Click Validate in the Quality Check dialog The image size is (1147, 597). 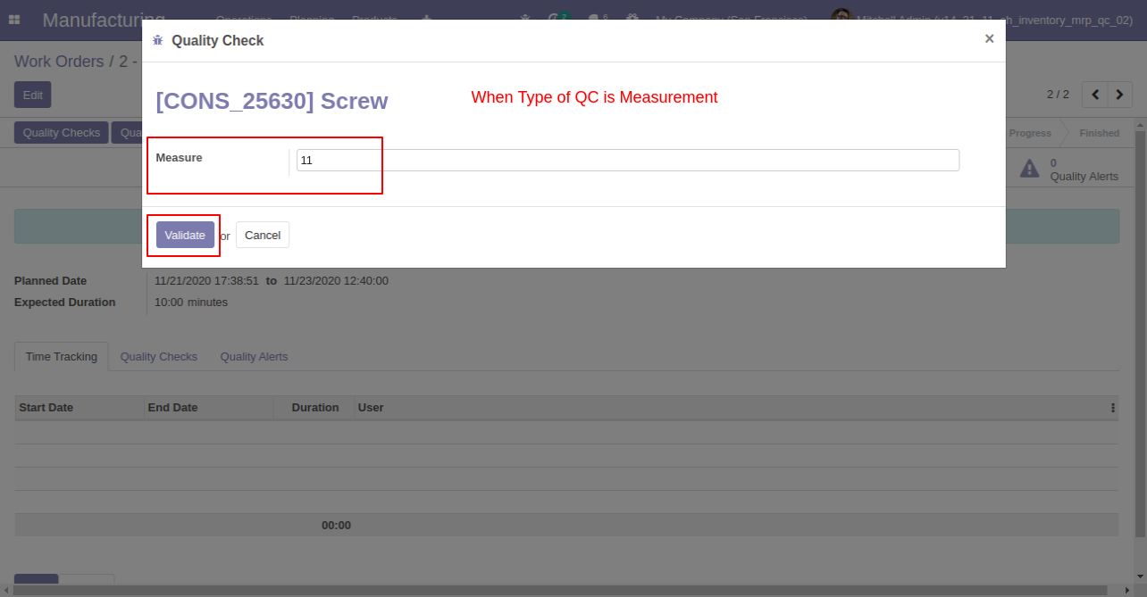click(x=185, y=235)
